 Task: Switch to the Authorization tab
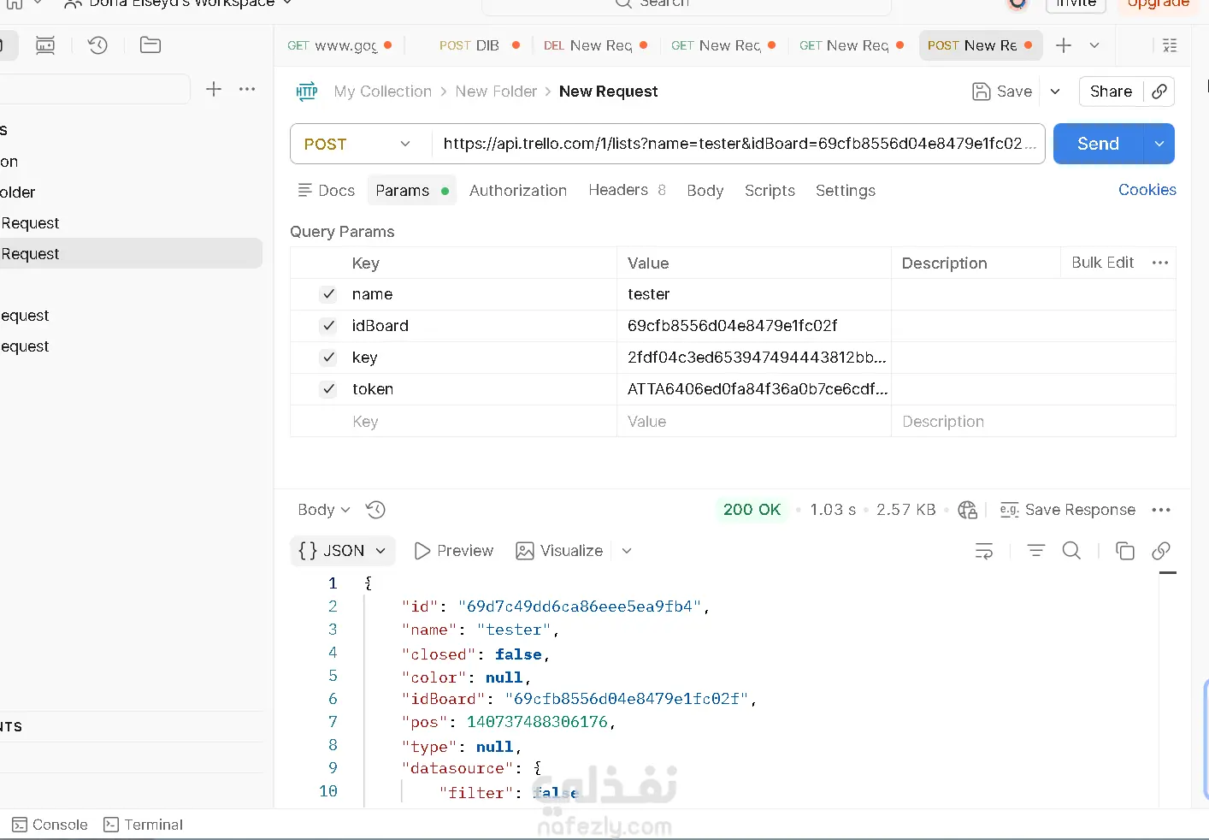tap(517, 191)
